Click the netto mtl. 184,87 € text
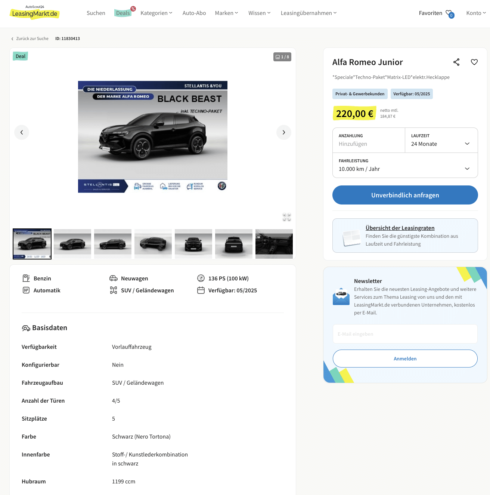This screenshot has width=490, height=495. point(389,113)
